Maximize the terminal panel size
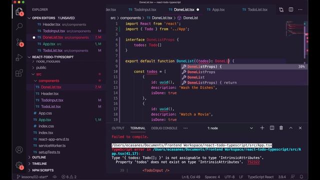The width and height of the screenshot is (320, 180). (290, 128)
